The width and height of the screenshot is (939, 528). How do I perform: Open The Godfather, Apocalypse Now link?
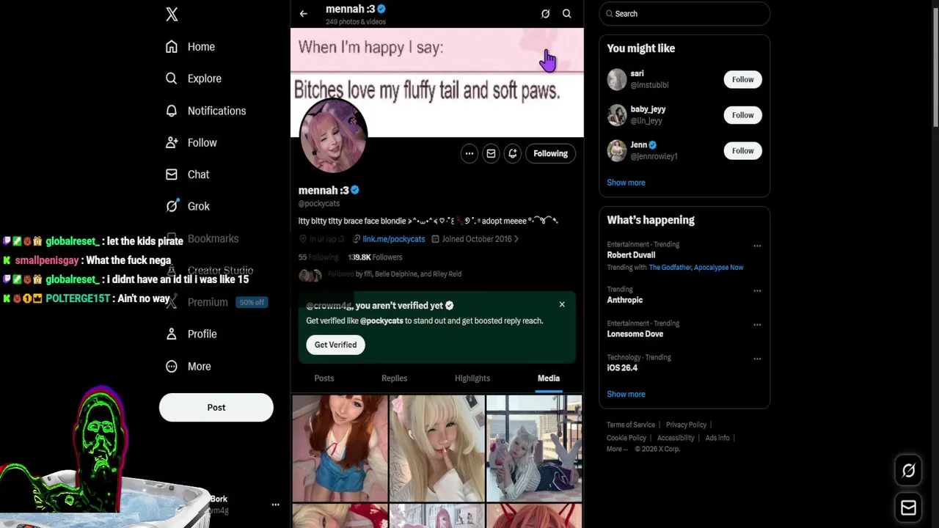point(695,268)
